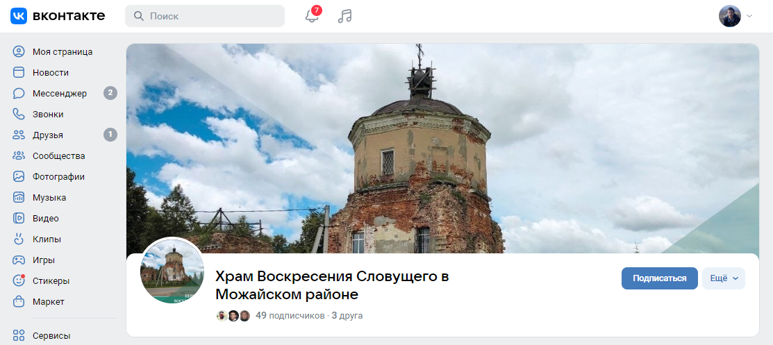The height and width of the screenshot is (345, 773).
Task: Open Messenger icon in sidebar
Action: [19, 93]
